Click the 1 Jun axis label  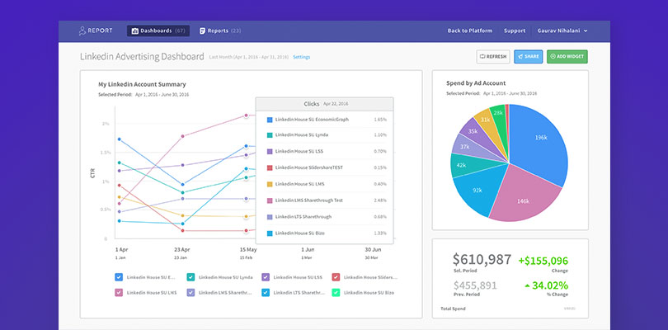308,249
